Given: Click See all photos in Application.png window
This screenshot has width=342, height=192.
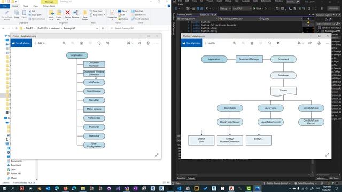Looking at the screenshot, I should click(21, 43).
